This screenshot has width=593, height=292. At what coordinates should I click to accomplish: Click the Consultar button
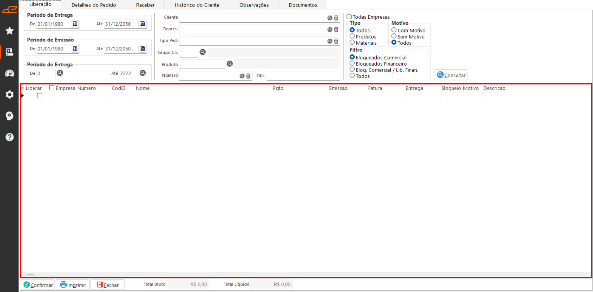point(451,75)
